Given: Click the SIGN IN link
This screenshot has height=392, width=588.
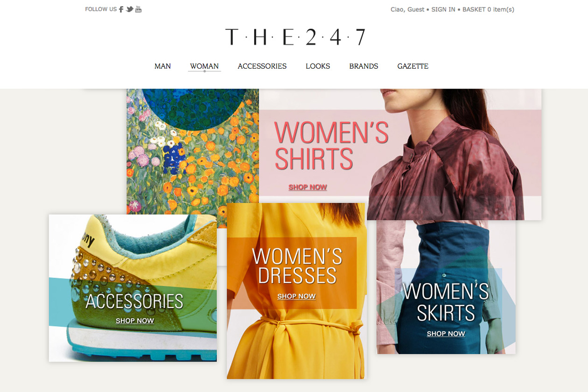Looking at the screenshot, I should point(443,9).
